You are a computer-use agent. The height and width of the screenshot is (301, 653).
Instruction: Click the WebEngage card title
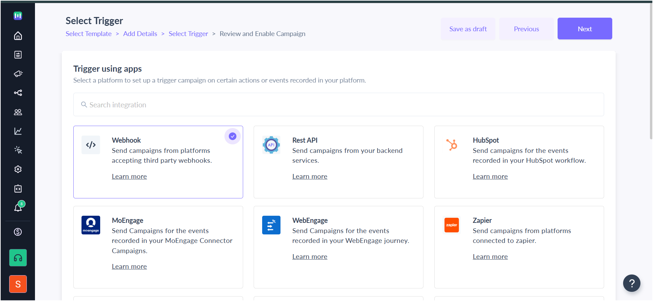coord(310,220)
